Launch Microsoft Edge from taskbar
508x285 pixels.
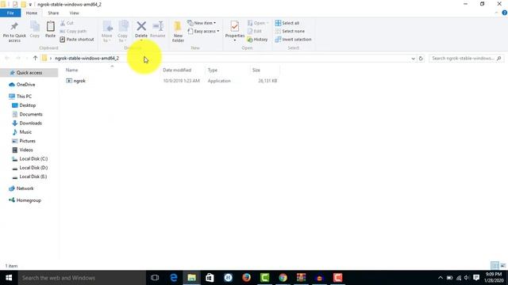(174, 278)
